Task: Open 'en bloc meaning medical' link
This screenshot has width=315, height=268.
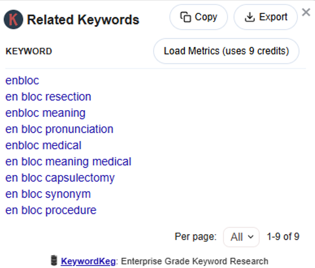Action: pos(68,162)
